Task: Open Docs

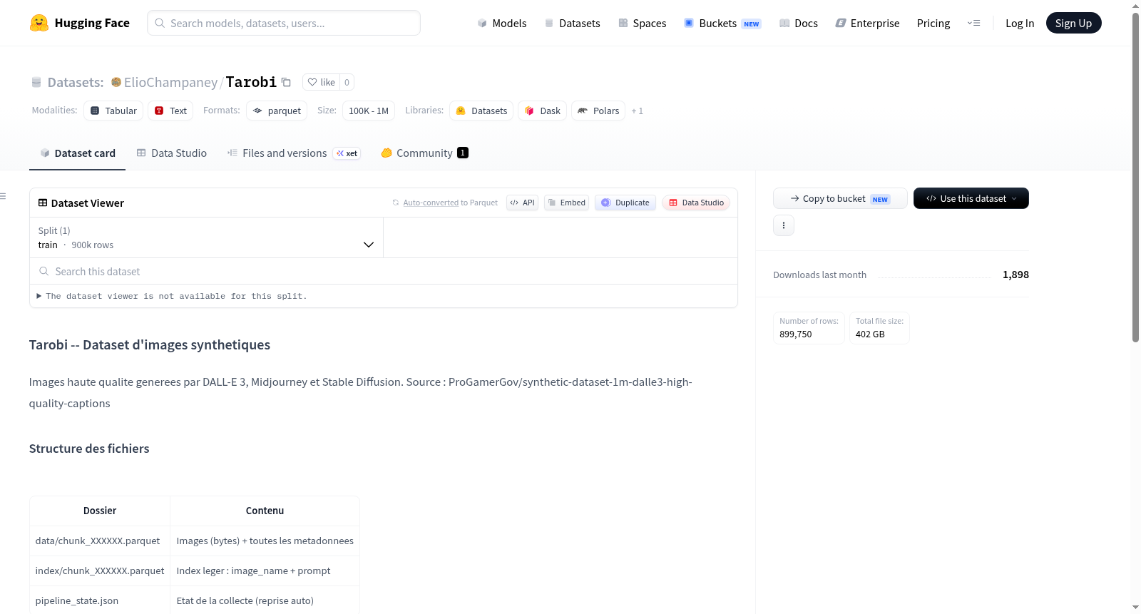Action: [x=799, y=23]
